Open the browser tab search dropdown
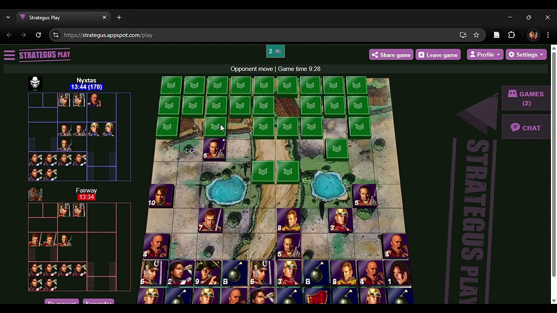The height and width of the screenshot is (313, 557). tap(8, 17)
